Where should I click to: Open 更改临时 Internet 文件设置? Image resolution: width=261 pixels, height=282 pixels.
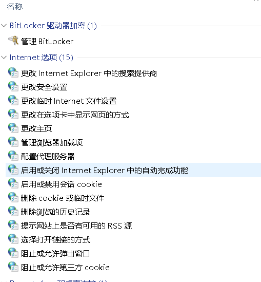pos(69,101)
